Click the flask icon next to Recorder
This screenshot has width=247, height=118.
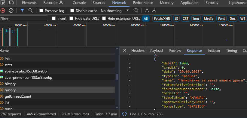coord(61,3)
